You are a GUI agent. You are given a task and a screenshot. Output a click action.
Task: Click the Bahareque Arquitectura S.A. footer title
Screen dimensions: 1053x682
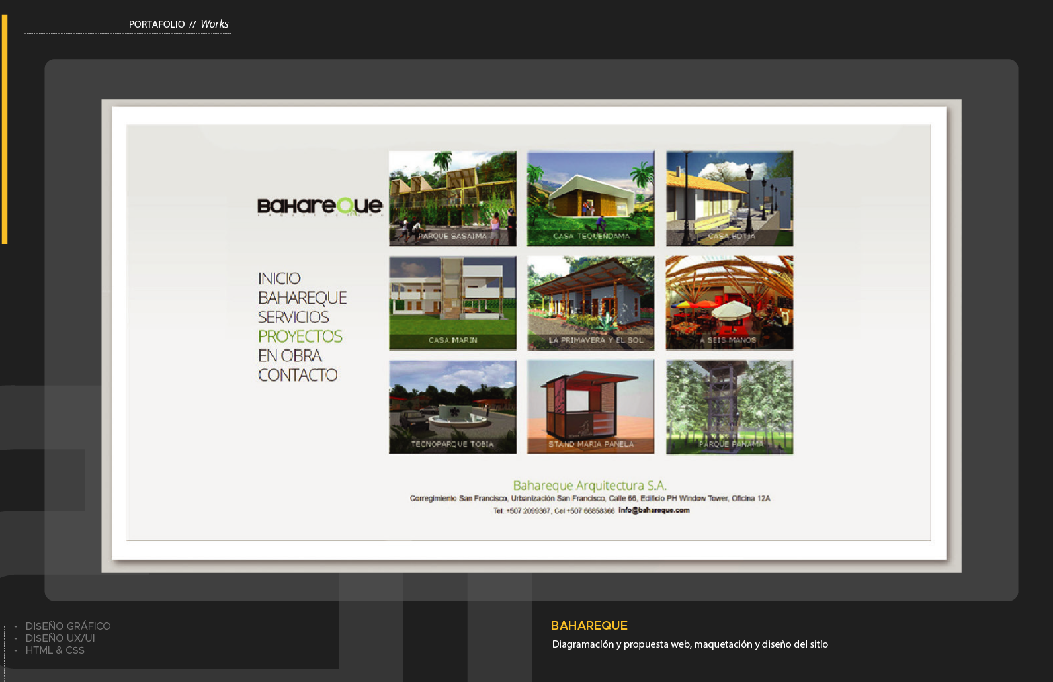tap(589, 486)
